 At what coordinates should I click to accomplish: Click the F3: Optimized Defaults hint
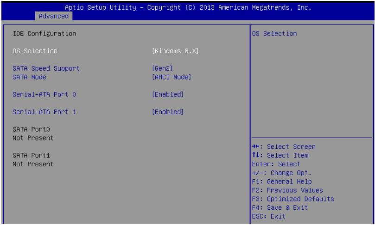click(293, 199)
